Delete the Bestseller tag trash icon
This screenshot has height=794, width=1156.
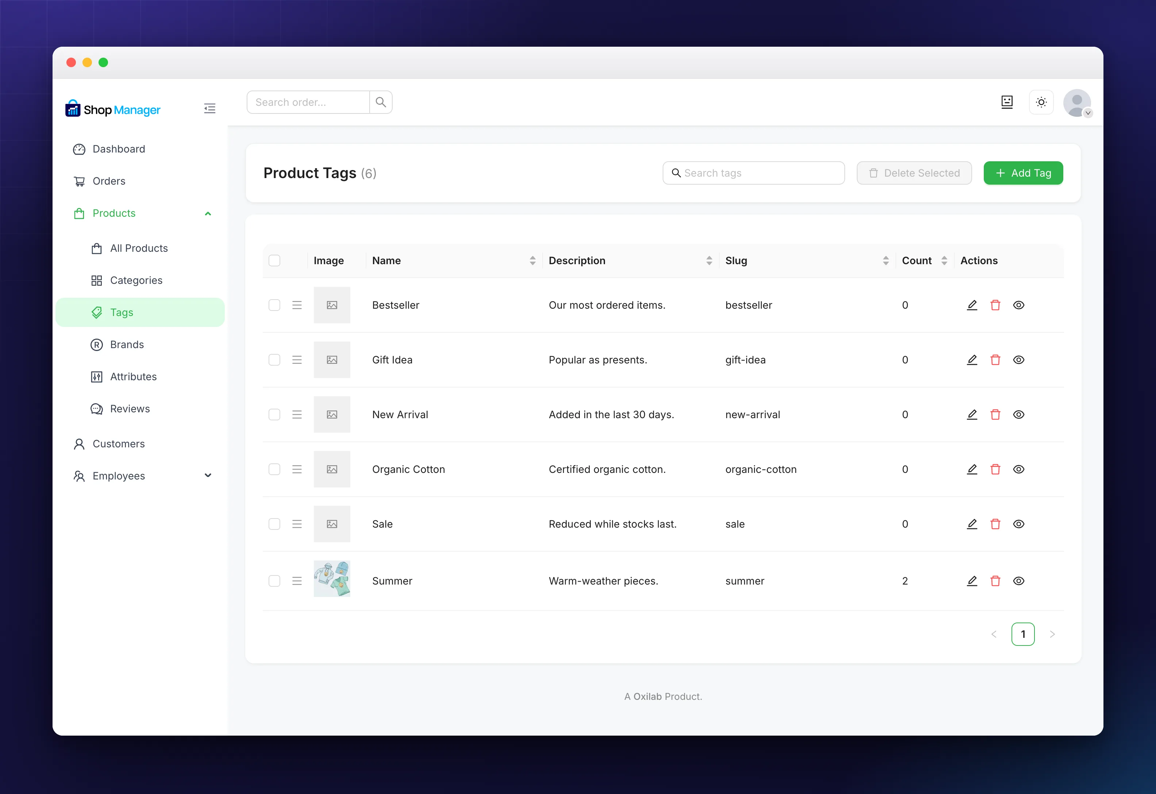(x=995, y=305)
